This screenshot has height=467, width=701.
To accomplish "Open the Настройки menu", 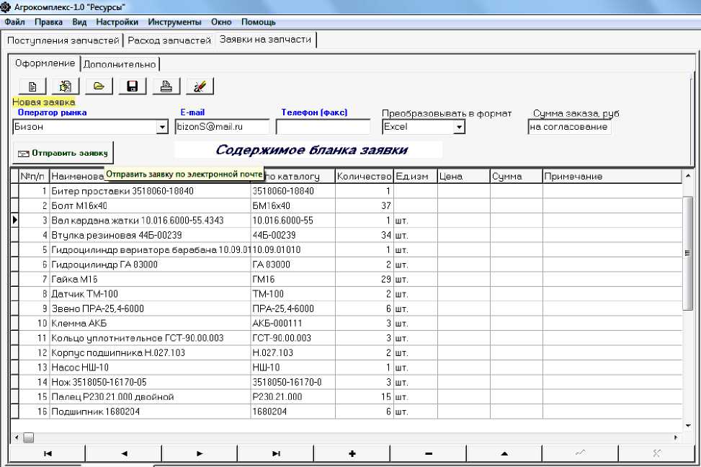I will (x=117, y=22).
